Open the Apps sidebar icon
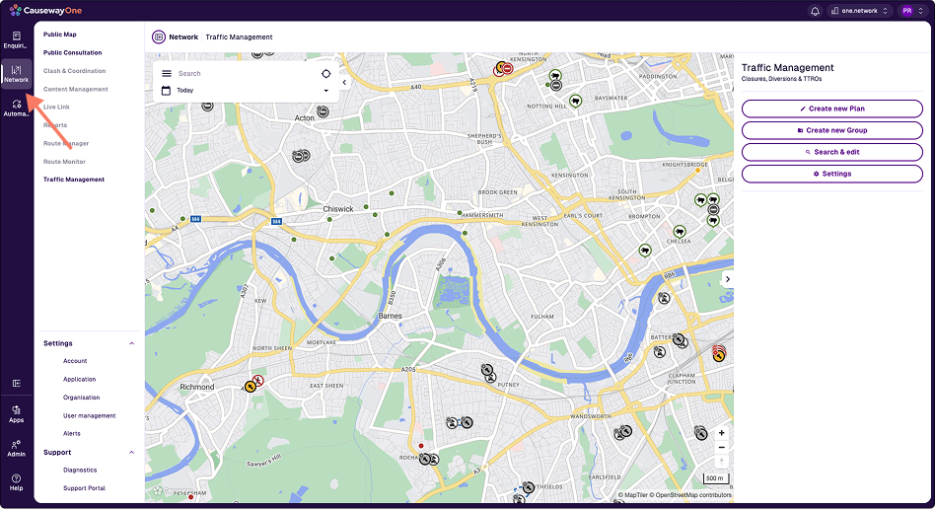This screenshot has width=935, height=509. pyautogui.click(x=17, y=412)
